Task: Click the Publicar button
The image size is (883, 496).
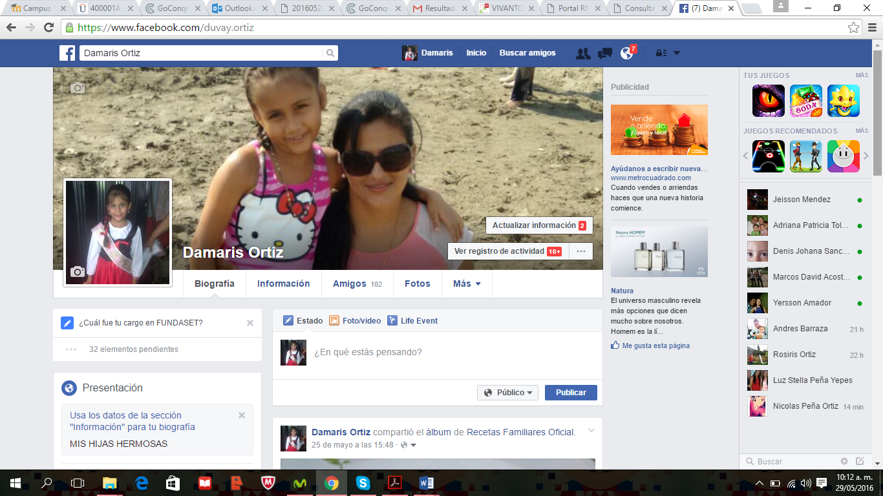Action: pyautogui.click(x=571, y=393)
